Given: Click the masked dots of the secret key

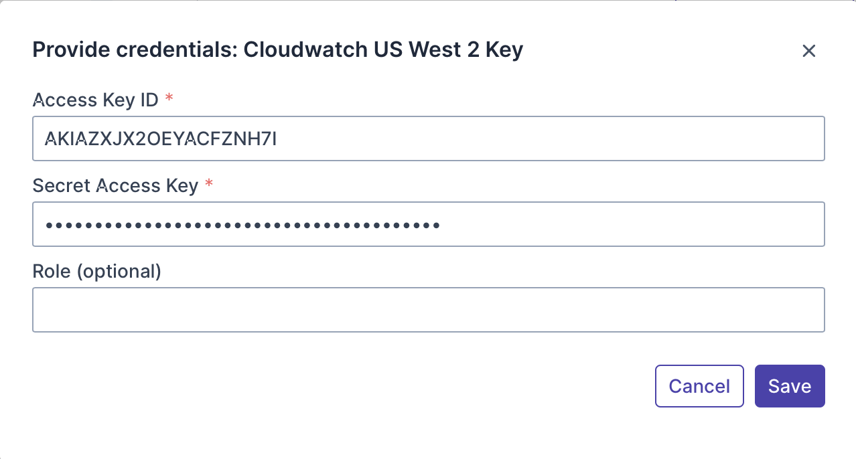Looking at the screenshot, I should tap(242, 225).
